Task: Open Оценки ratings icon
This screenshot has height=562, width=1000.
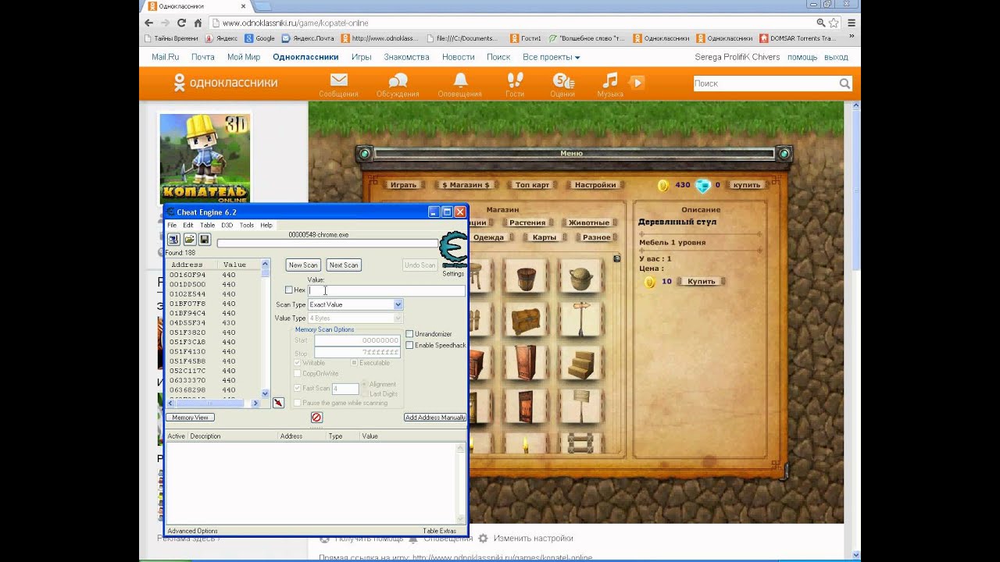Action: 562,80
